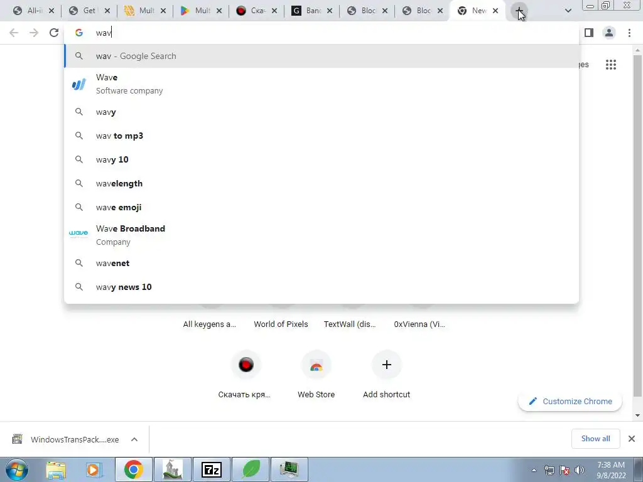643x482 pixels.
Task: Open the Google apps grid icon
Action: coord(610,65)
